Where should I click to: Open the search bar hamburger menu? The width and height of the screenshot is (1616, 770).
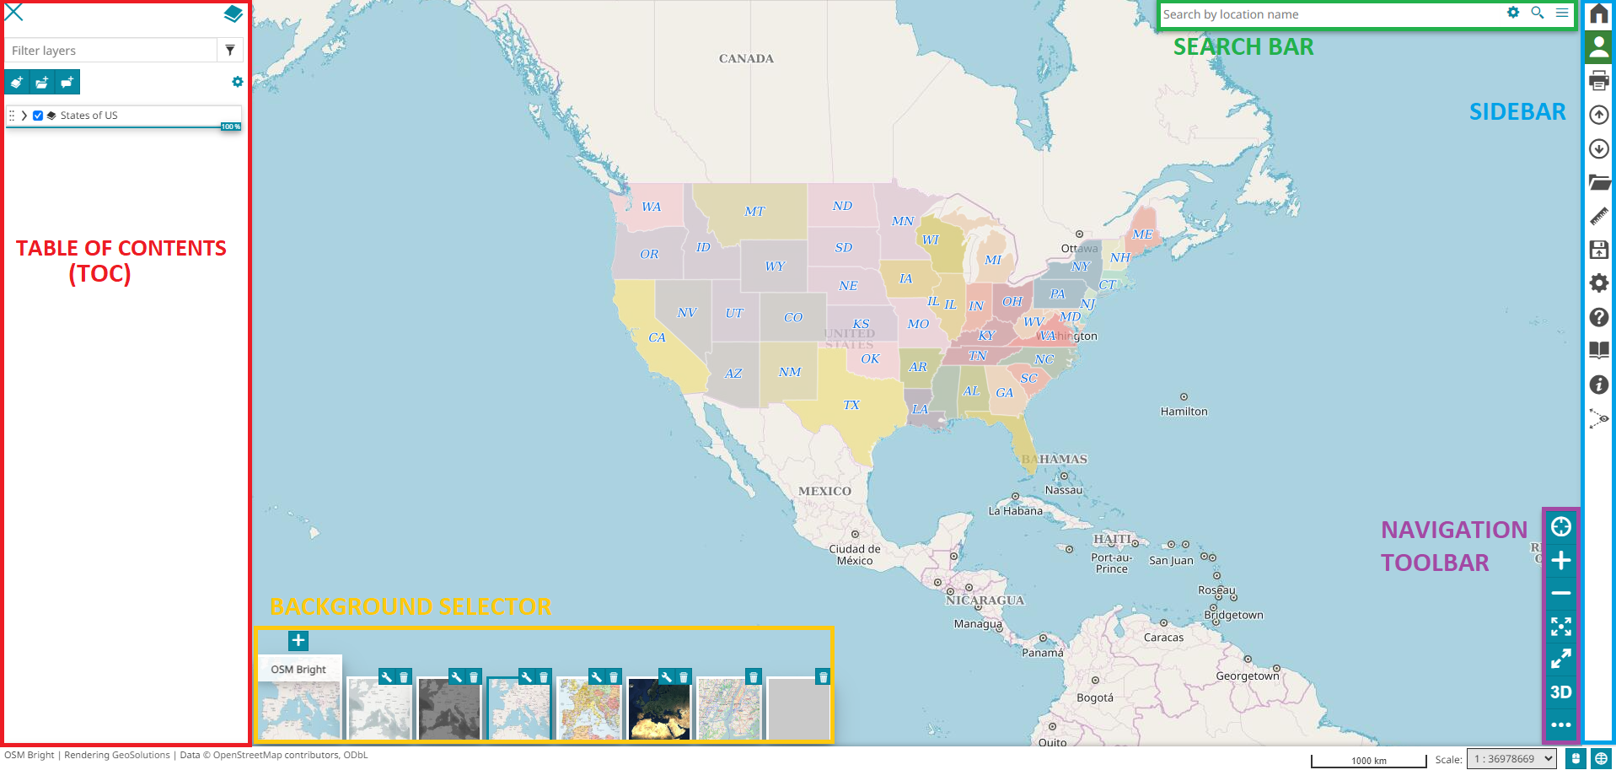coord(1562,13)
